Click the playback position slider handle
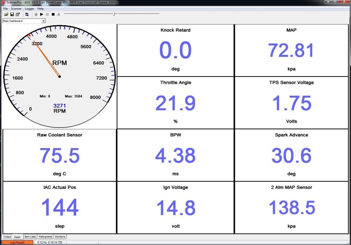 pos(114,14)
